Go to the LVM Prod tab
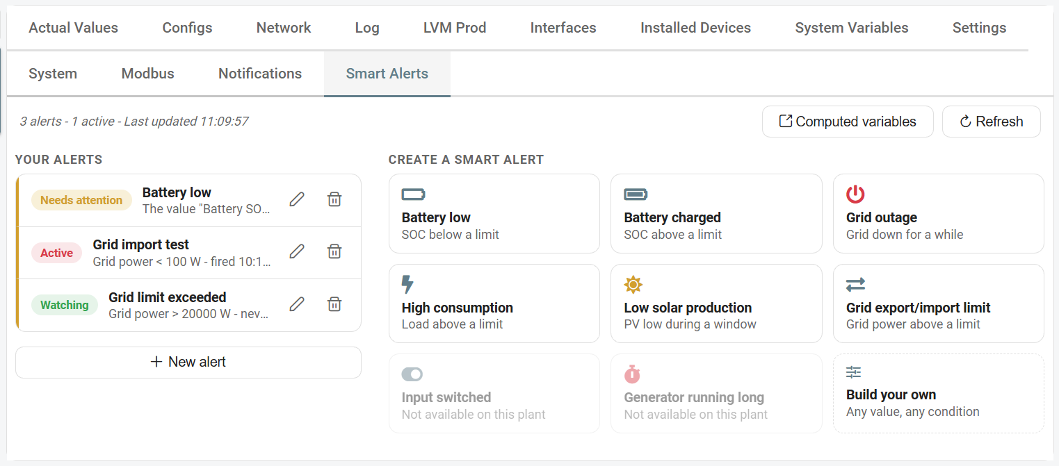1059x466 pixels. [455, 28]
